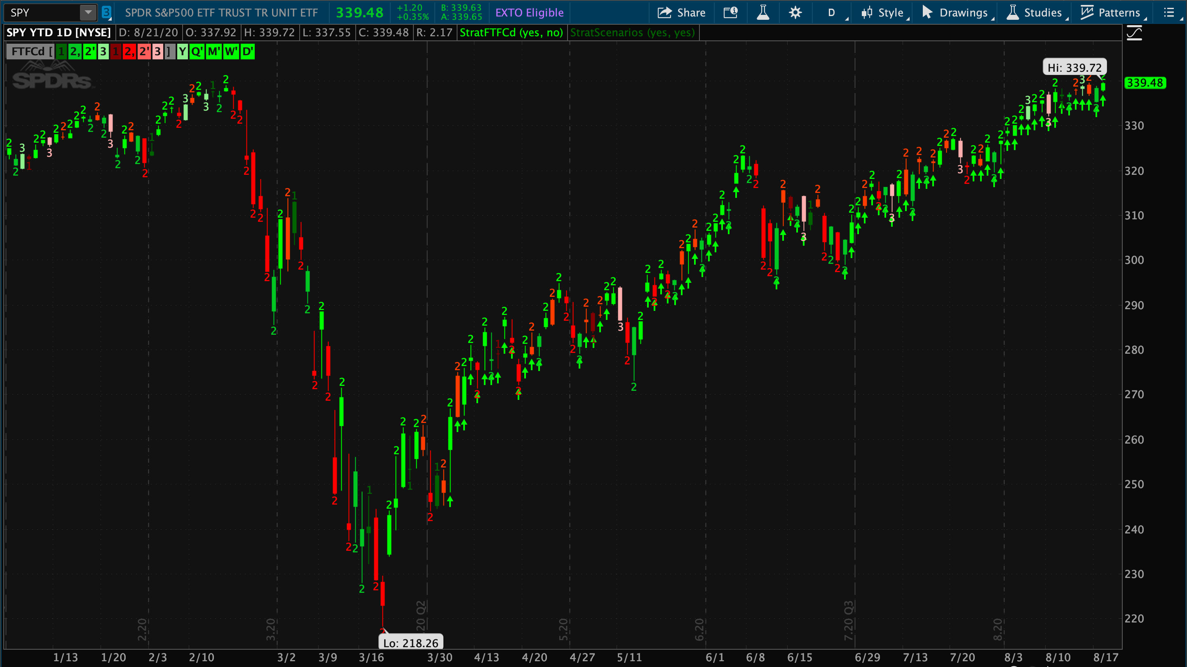Click the 8/17 date on time axis
The width and height of the screenshot is (1187, 667).
(x=1106, y=658)
